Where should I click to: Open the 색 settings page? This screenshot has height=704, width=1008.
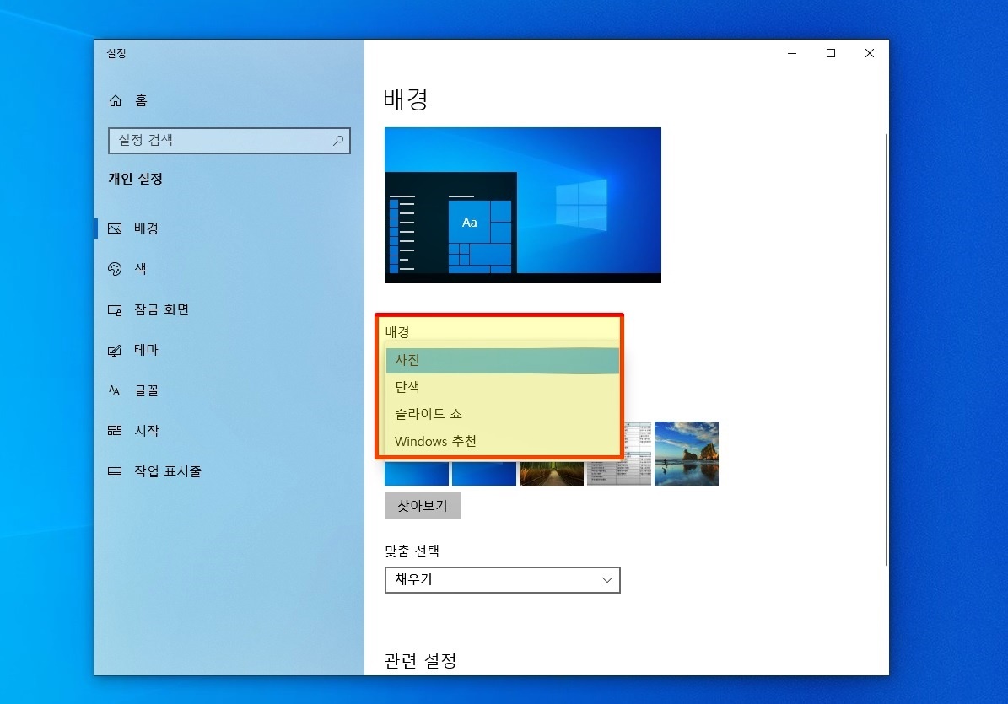tap(229, 269)
